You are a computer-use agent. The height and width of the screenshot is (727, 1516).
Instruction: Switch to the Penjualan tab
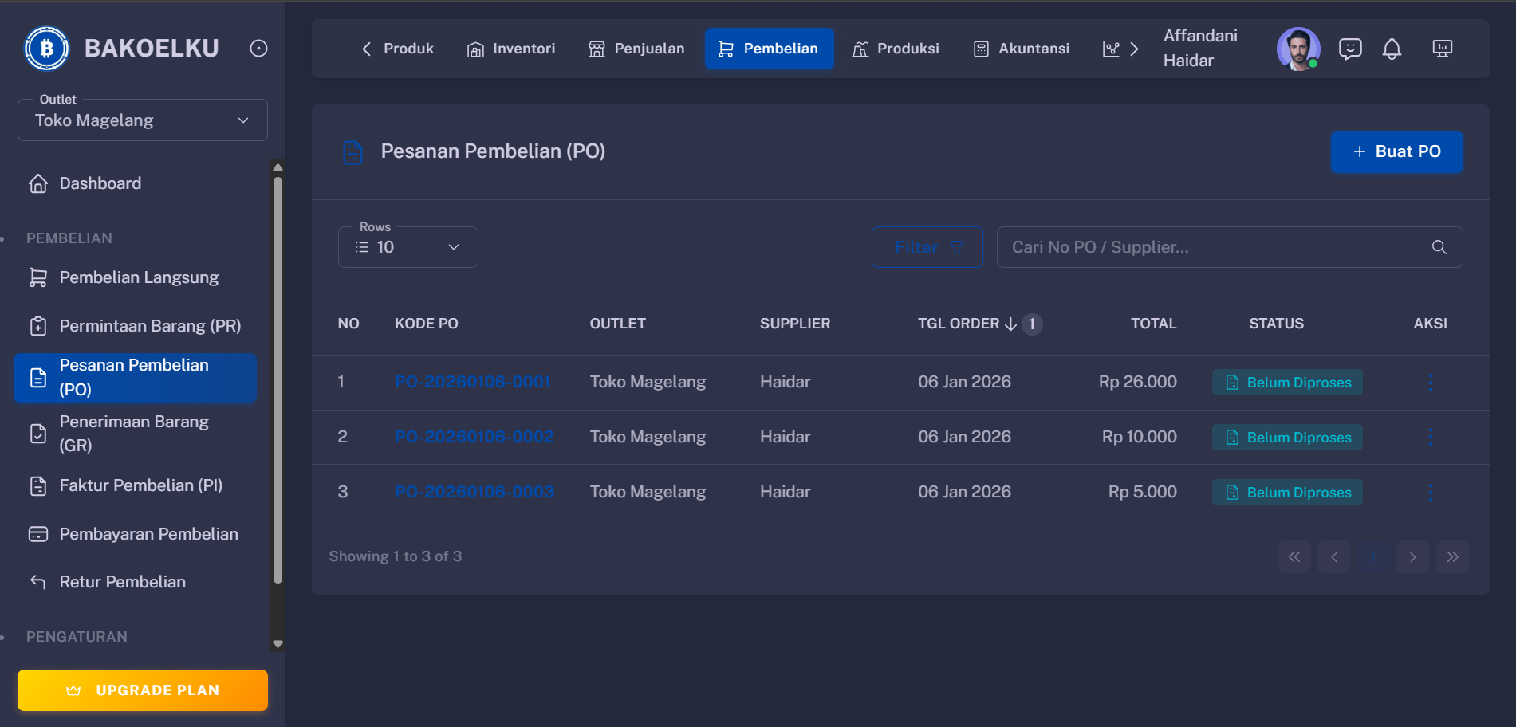pyautogui.click(x=636, y=49)
